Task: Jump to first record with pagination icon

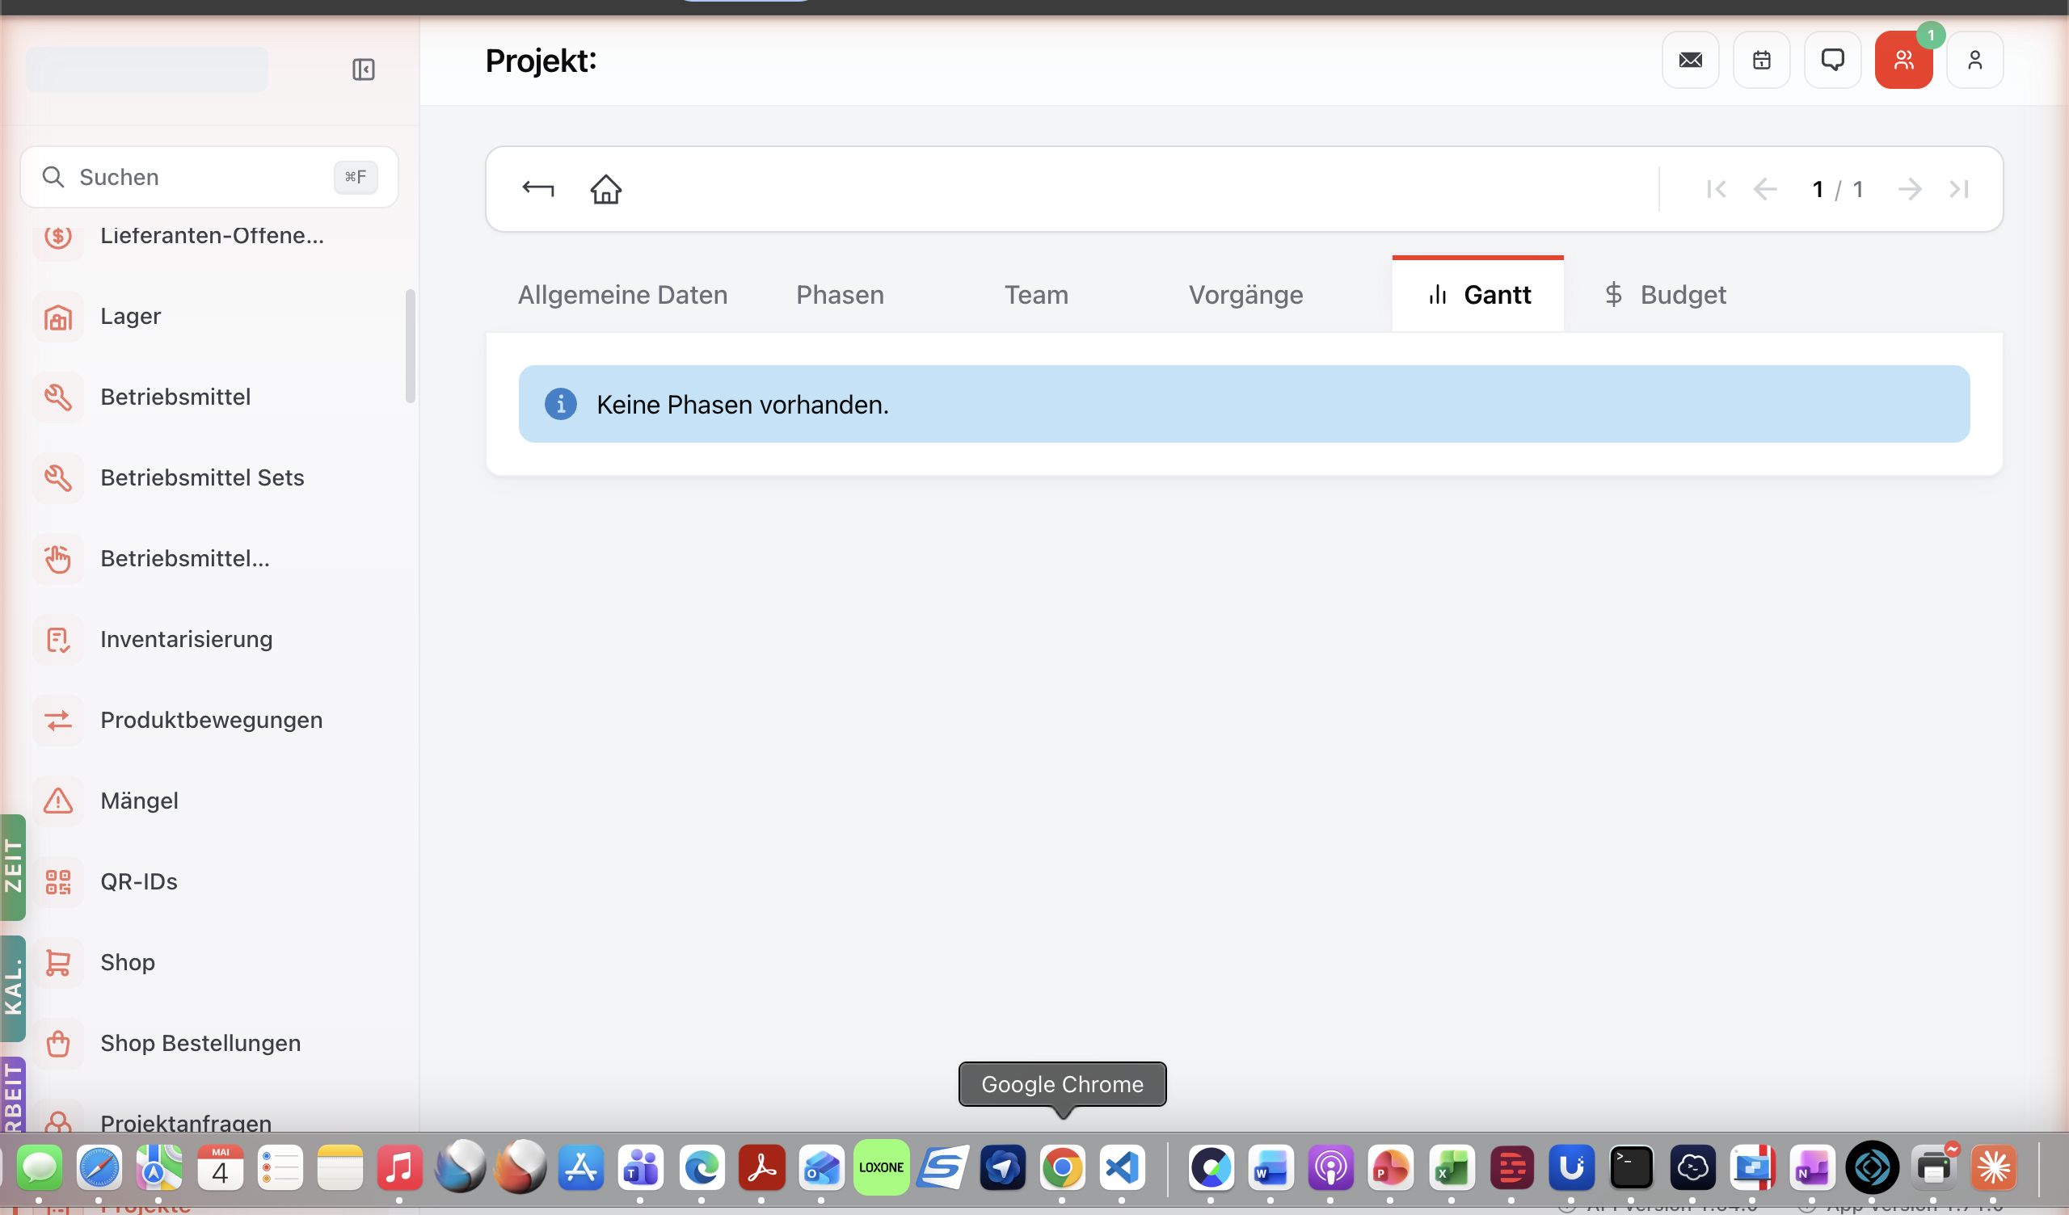Action: [1716, 190]
